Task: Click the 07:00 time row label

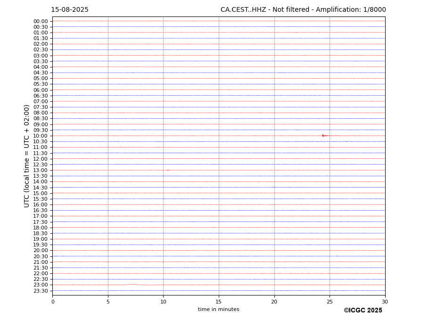Action: coord(41,101)
